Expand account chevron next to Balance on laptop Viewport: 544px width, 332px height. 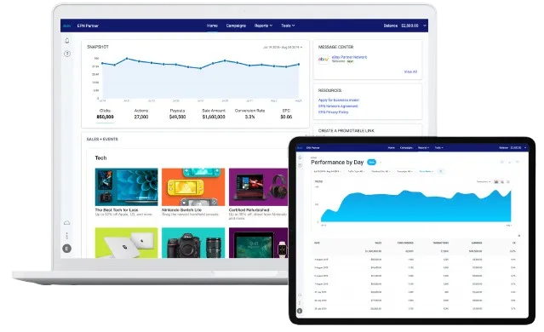click(x=425, y=26)
